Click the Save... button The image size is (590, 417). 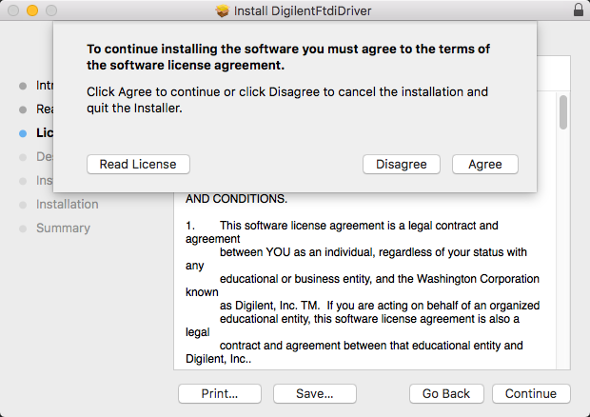[315, 393]
